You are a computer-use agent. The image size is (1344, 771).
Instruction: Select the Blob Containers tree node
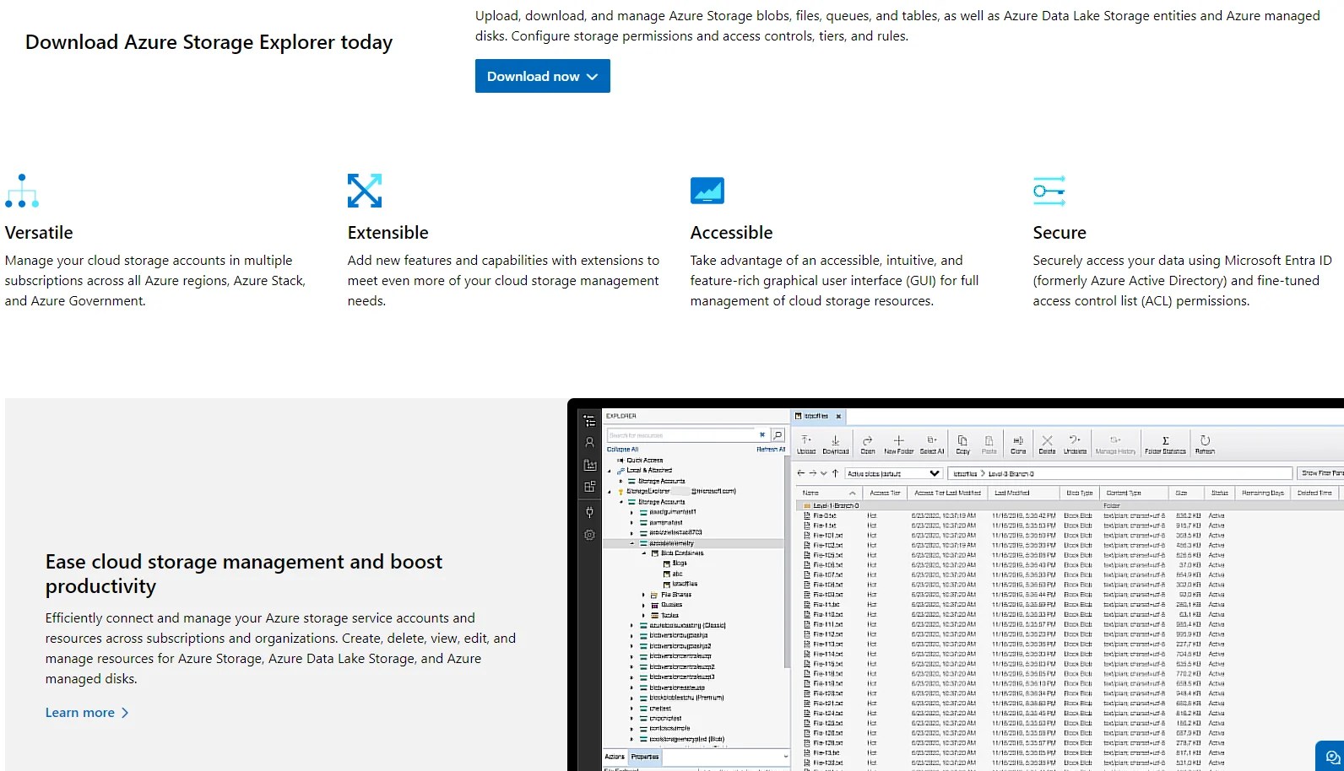(x=682, y=553)
